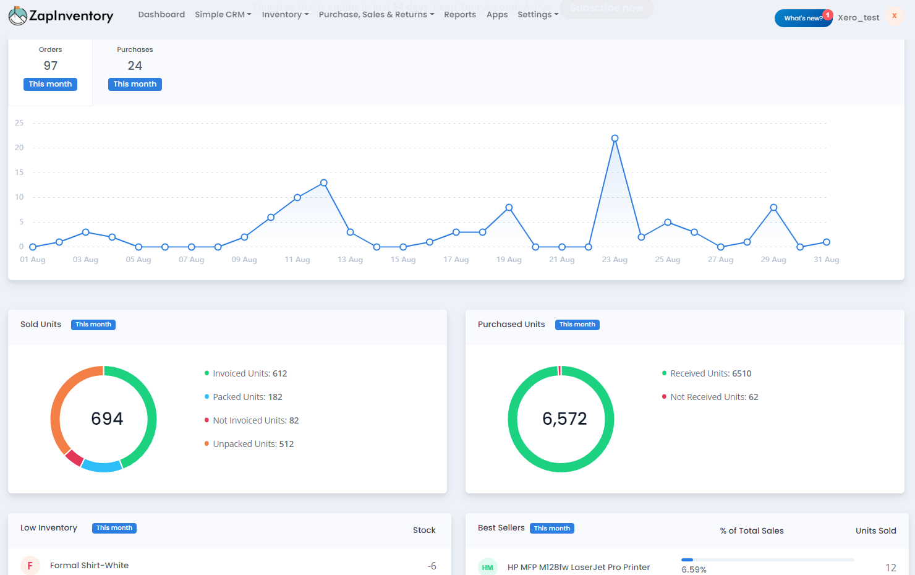
Task: Click This month badge beside Best Sellers
Action: point(552,529)
